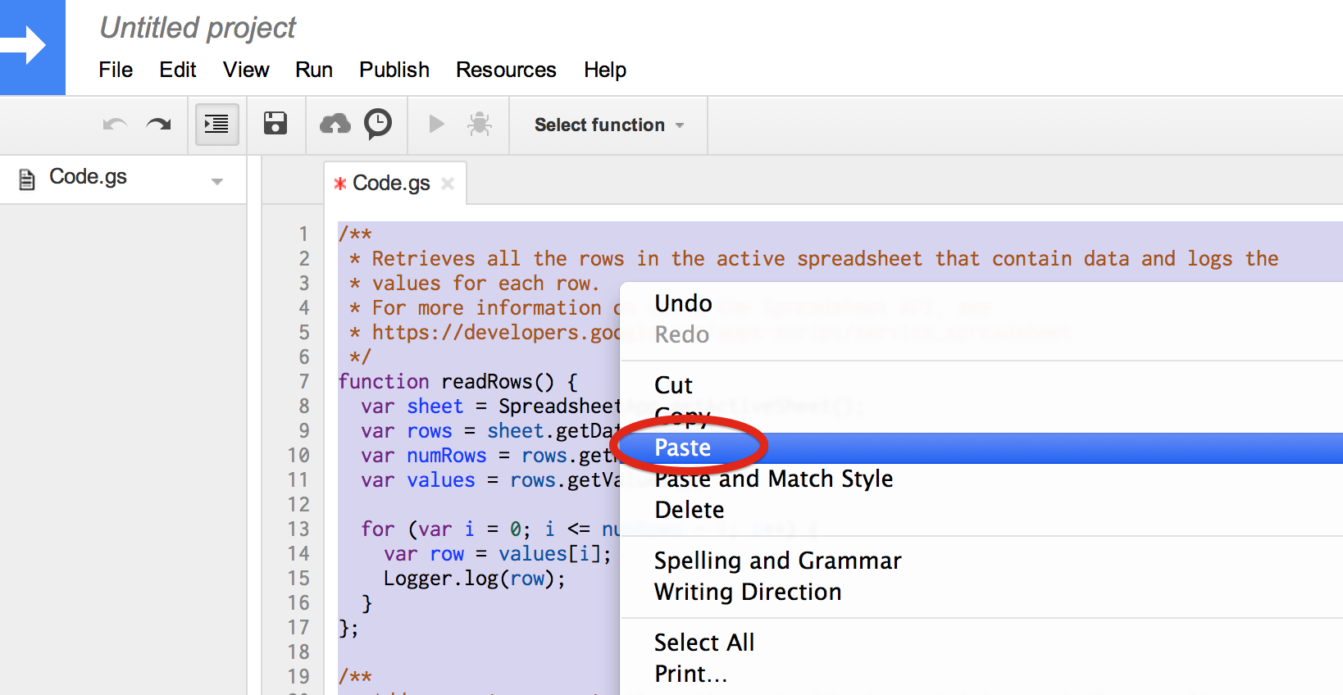Open the Select function dropdown
Screen dimensions: 1343x695
point(608,125)
